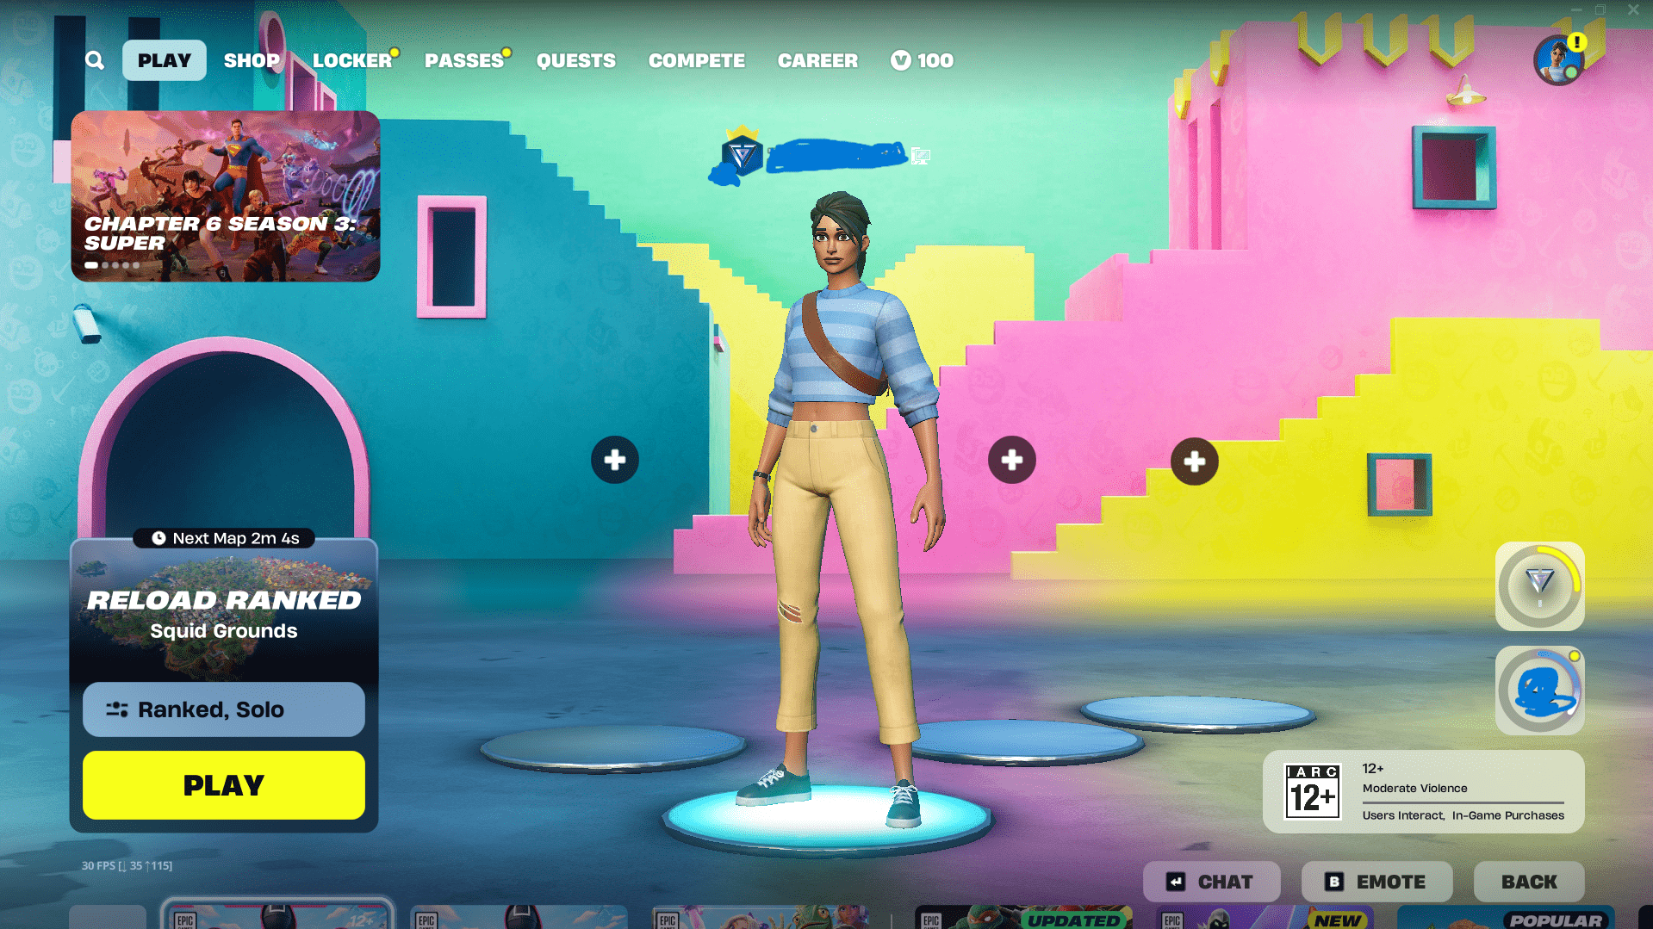Invite a friend via the leftmost plus slot
The image size is (1653, 929).
point(615,460)
